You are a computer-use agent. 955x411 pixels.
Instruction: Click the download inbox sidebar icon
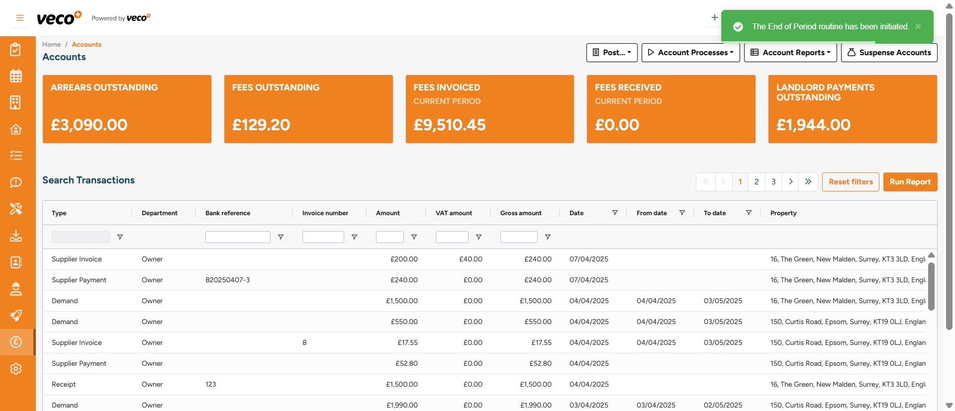[16, 236]
